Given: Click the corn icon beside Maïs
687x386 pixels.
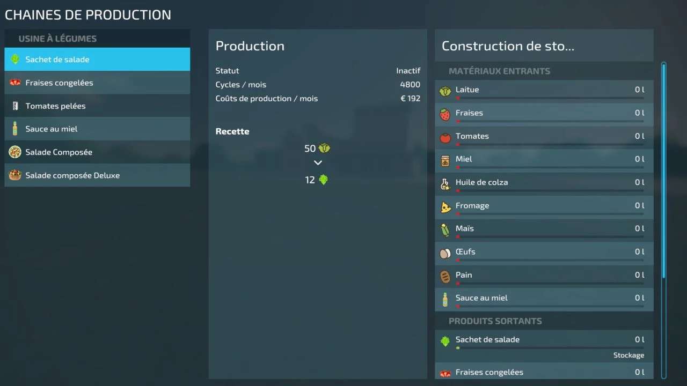Looking at the screenshot, I should click(x=445, y=230).
